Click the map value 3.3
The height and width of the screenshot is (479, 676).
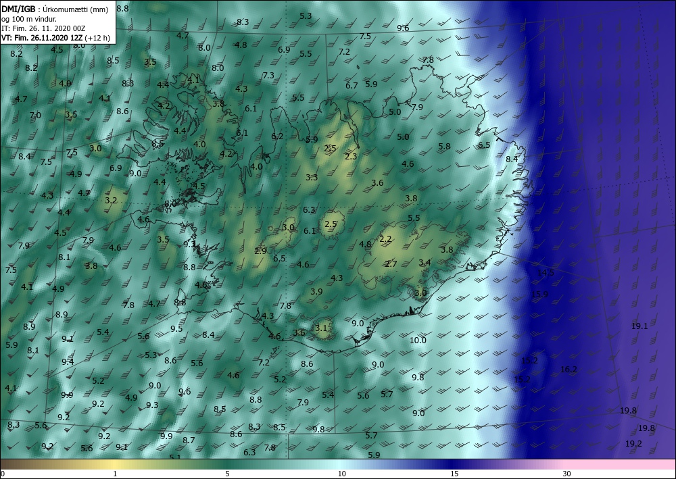[x=312, y=178]
